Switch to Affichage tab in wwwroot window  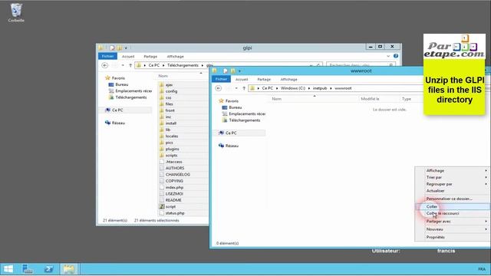pyautogui.click(x=288, y=80)
